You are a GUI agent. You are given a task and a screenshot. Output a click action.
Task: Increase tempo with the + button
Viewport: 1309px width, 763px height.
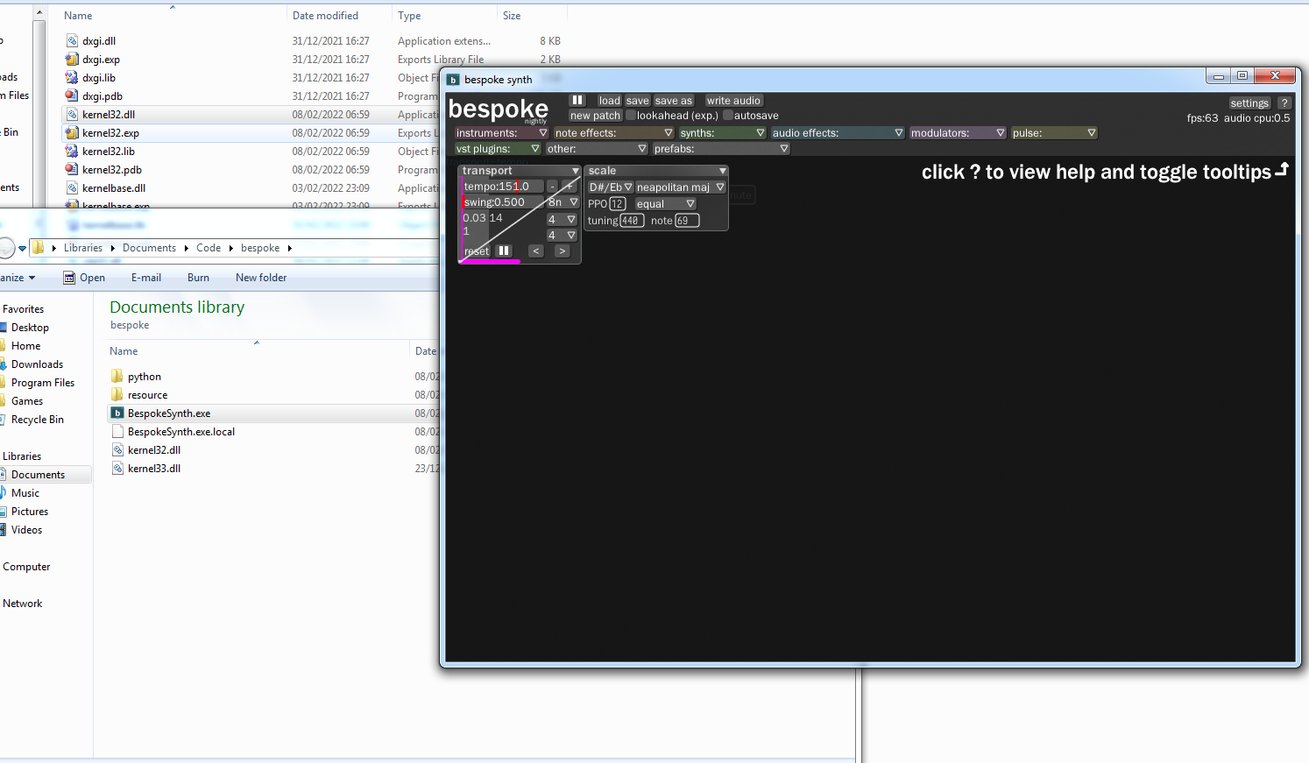(569, 186)
